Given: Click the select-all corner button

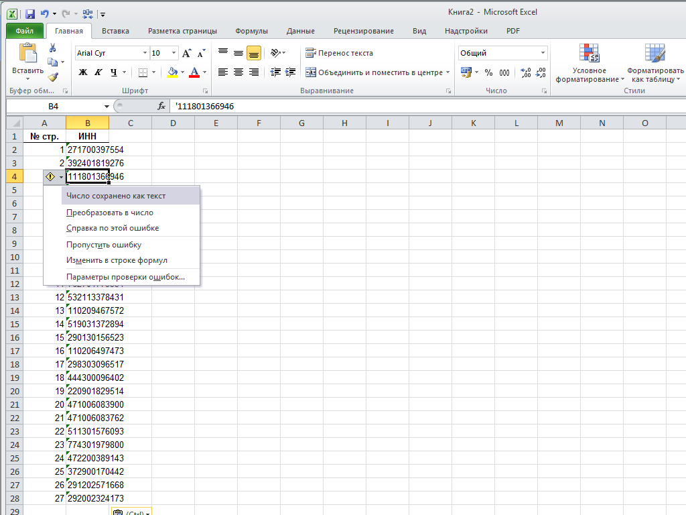Looking at the screenshot, I should tap(15, 123).
